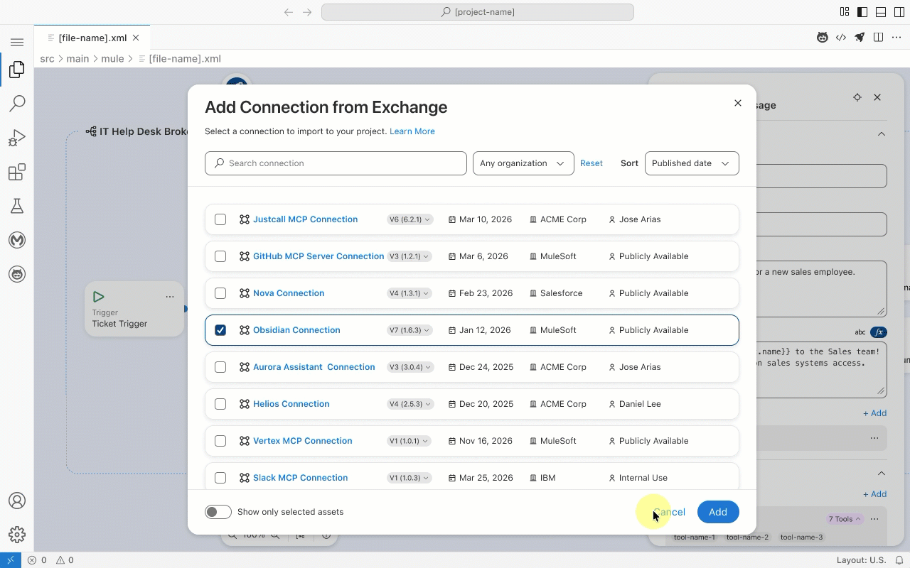Click the Learn More link
The image size is (910, 568).
412,131
